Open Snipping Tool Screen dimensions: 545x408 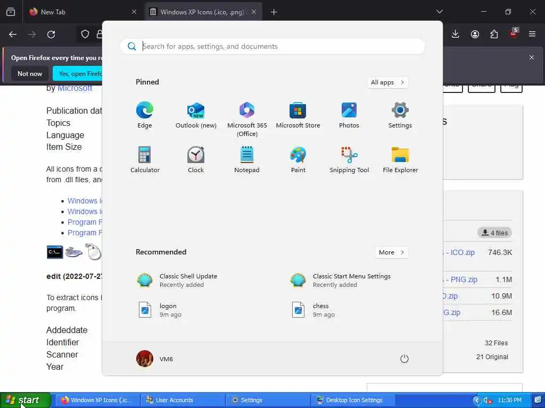point(349,159)
